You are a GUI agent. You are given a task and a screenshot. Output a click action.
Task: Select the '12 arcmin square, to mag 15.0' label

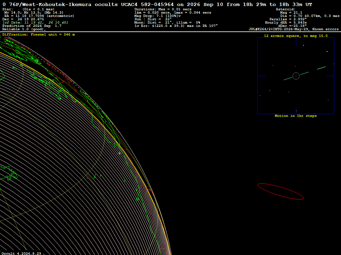click(296, 36)
